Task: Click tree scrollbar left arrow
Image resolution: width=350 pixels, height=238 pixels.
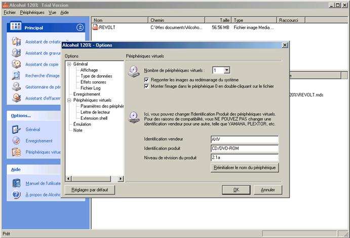Action: pyautogui.click(x=68, y=178)
